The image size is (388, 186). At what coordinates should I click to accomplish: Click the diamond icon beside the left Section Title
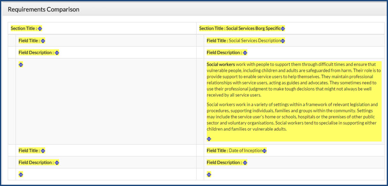tap(40, 29)
